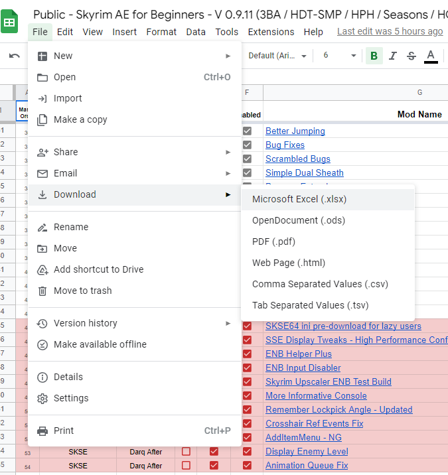The height and width of the screenshot is (475, 448).
Task: Toggle the red checkbox beside ENB Helper Plus
Action: tap(247, 354)
